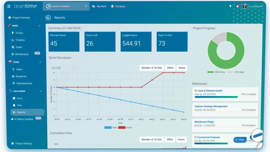Click Commercial Features progress bar

[x=211, y=143]
